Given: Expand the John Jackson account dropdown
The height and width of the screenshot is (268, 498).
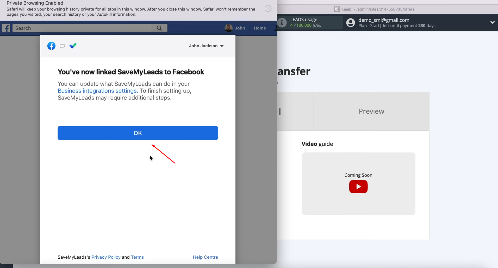Looking at the screenshot, I should 206,46.
